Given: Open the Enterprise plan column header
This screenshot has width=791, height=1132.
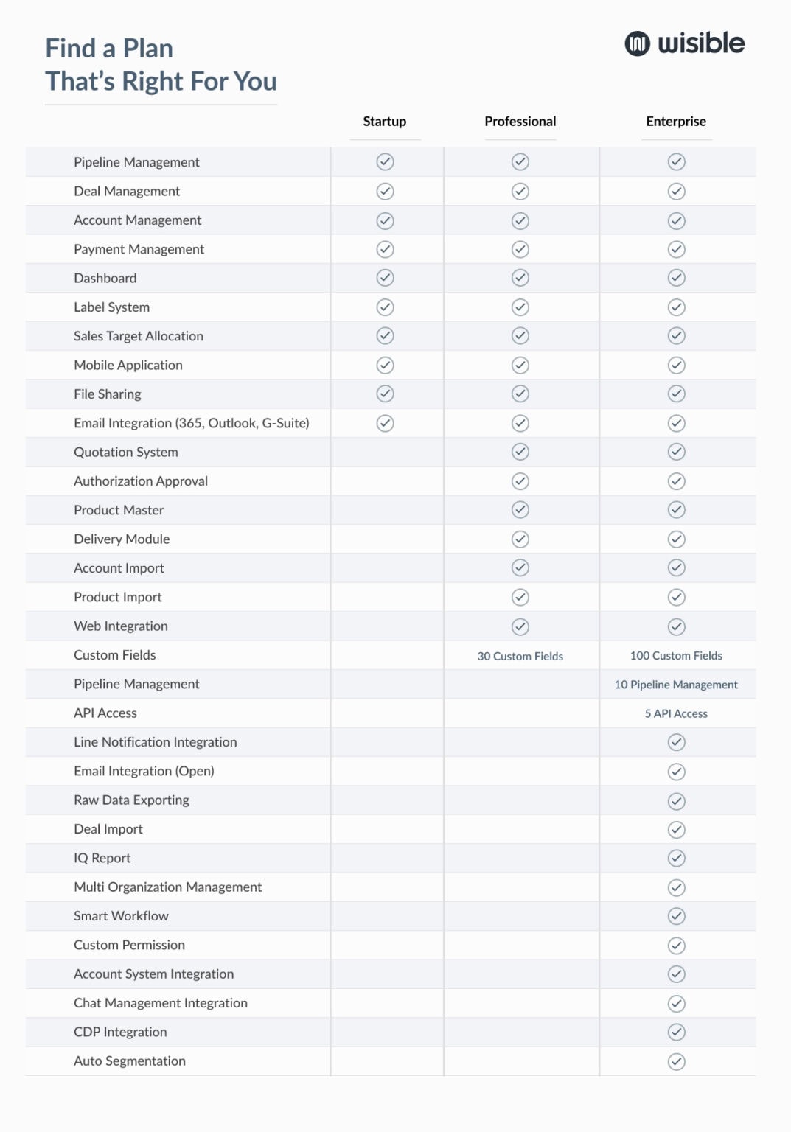Looking at the screenshot, I should pos(676,122).
